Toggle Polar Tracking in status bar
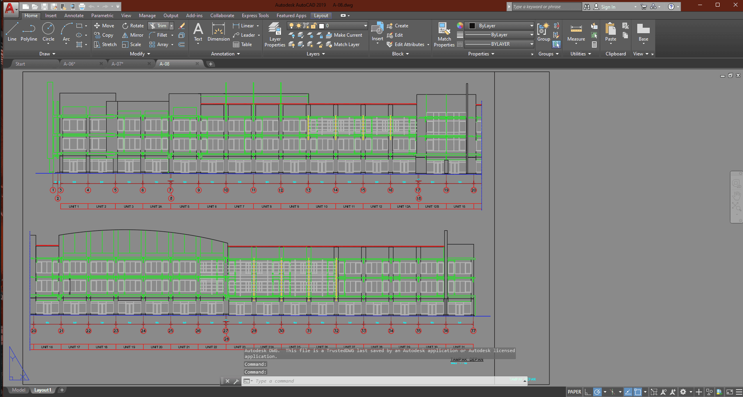The image size is (743, 397). pyautogui.click(x=597, y=392)
